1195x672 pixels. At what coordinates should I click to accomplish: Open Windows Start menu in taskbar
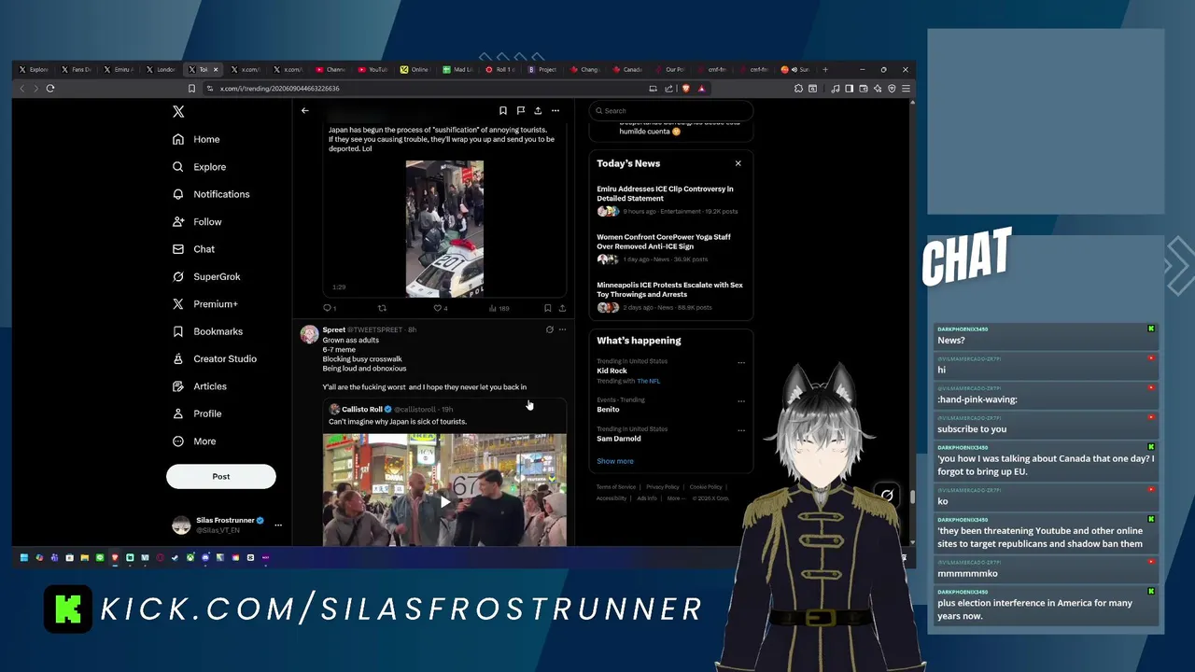point(24,558)
